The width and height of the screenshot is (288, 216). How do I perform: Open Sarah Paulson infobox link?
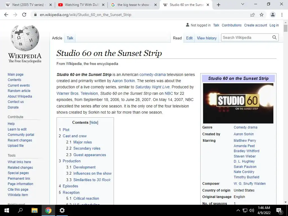[x=245, y=167]
